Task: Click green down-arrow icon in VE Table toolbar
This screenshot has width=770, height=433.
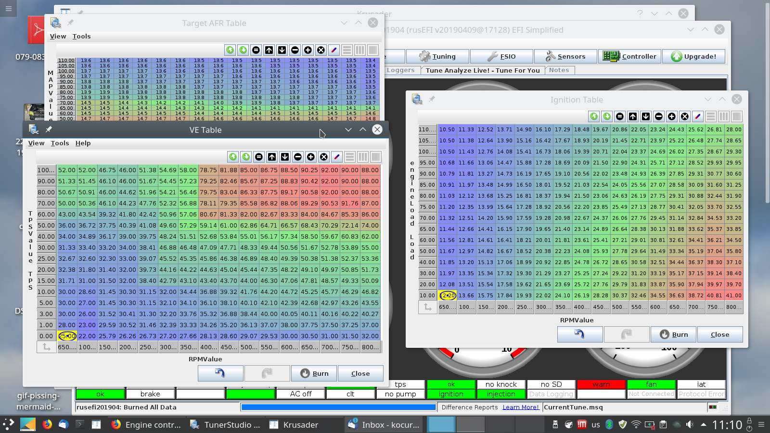Action: click(x=246, y=157)
